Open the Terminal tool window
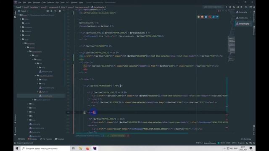Viewport: 269px width, 151px height. [59, 139]
